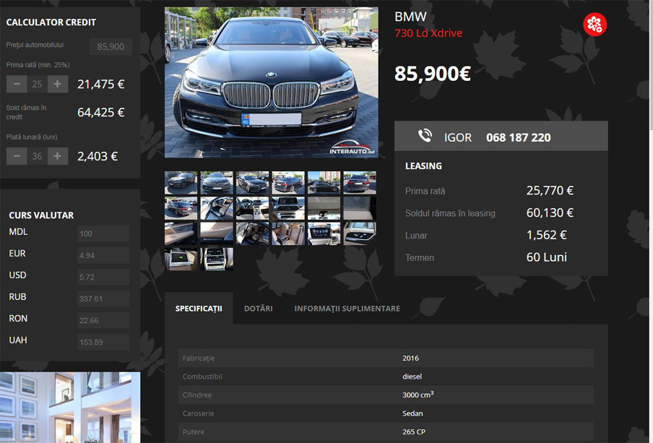
Task: Open the side profile thumbnail with apartment building
Action: pos(324,183)
